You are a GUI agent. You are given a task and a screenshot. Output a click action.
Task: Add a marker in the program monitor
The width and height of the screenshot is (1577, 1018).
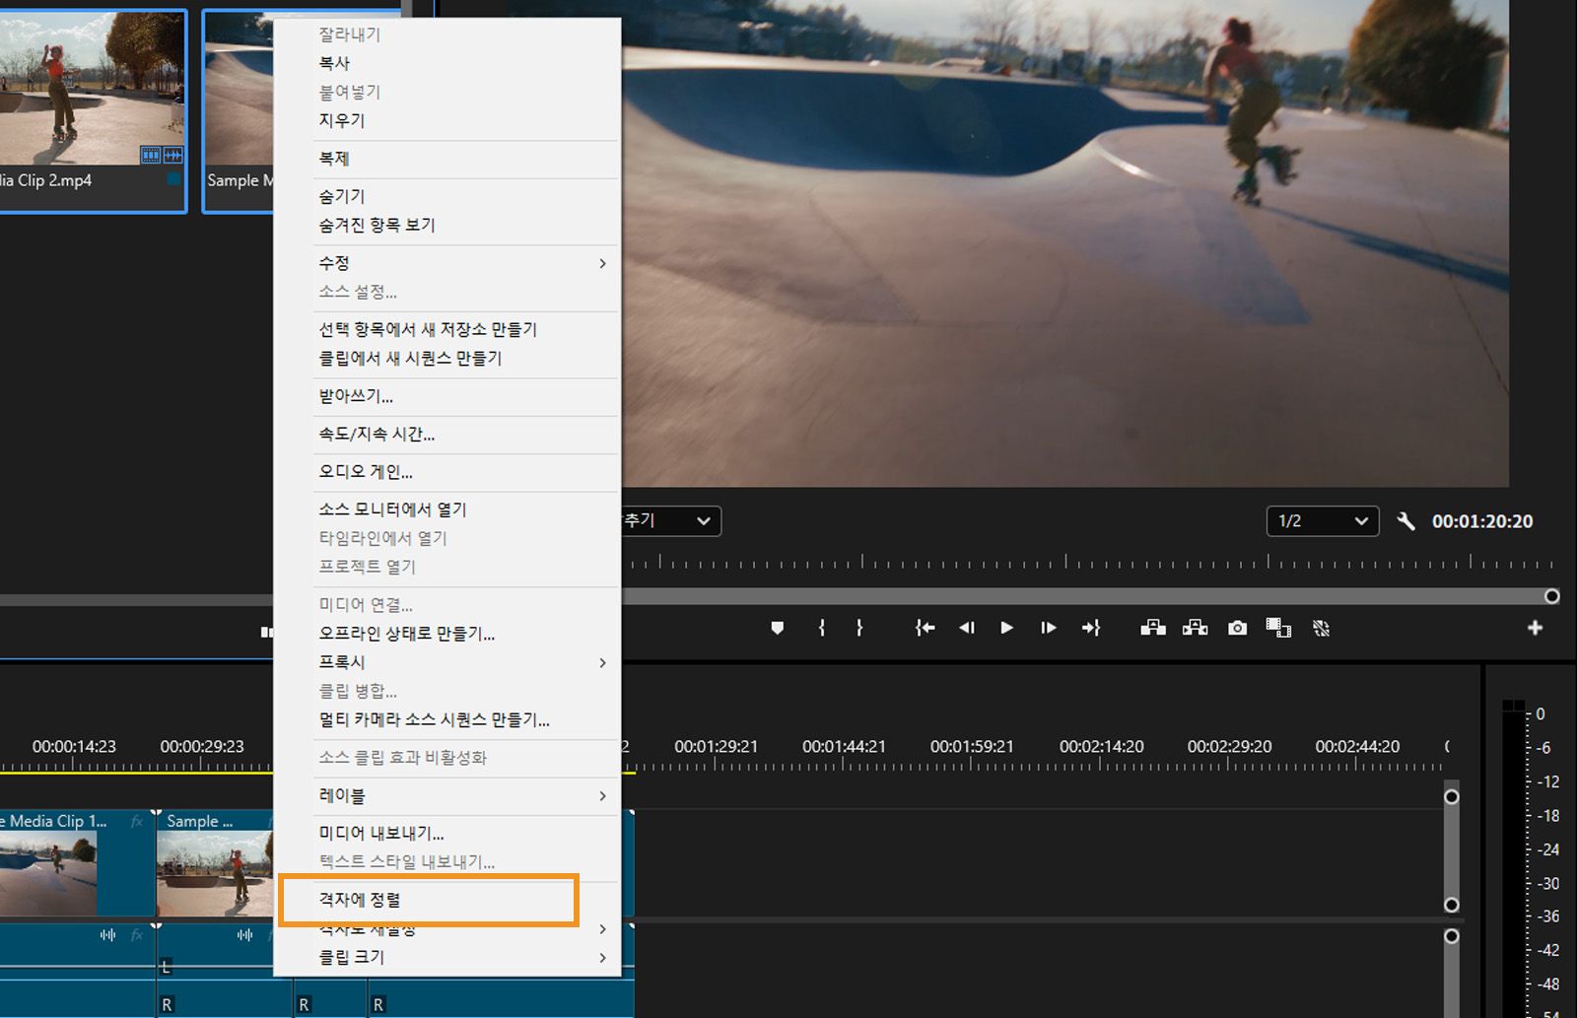778,628
